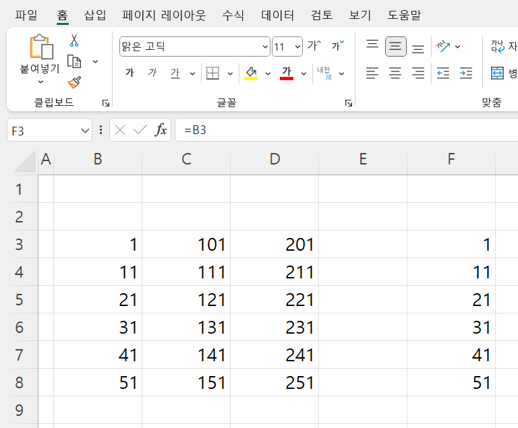Apply the yellow fill color bucket
Viewport: 518px width, 428px height.
251,73
